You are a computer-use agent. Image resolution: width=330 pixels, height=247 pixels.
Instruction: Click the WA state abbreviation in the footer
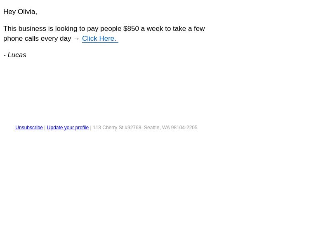(x=166, y=128)
